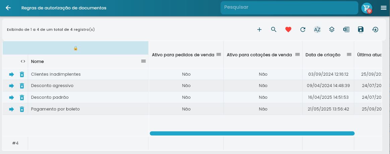
Task: Refresh the records list
Action: (303, 29)
